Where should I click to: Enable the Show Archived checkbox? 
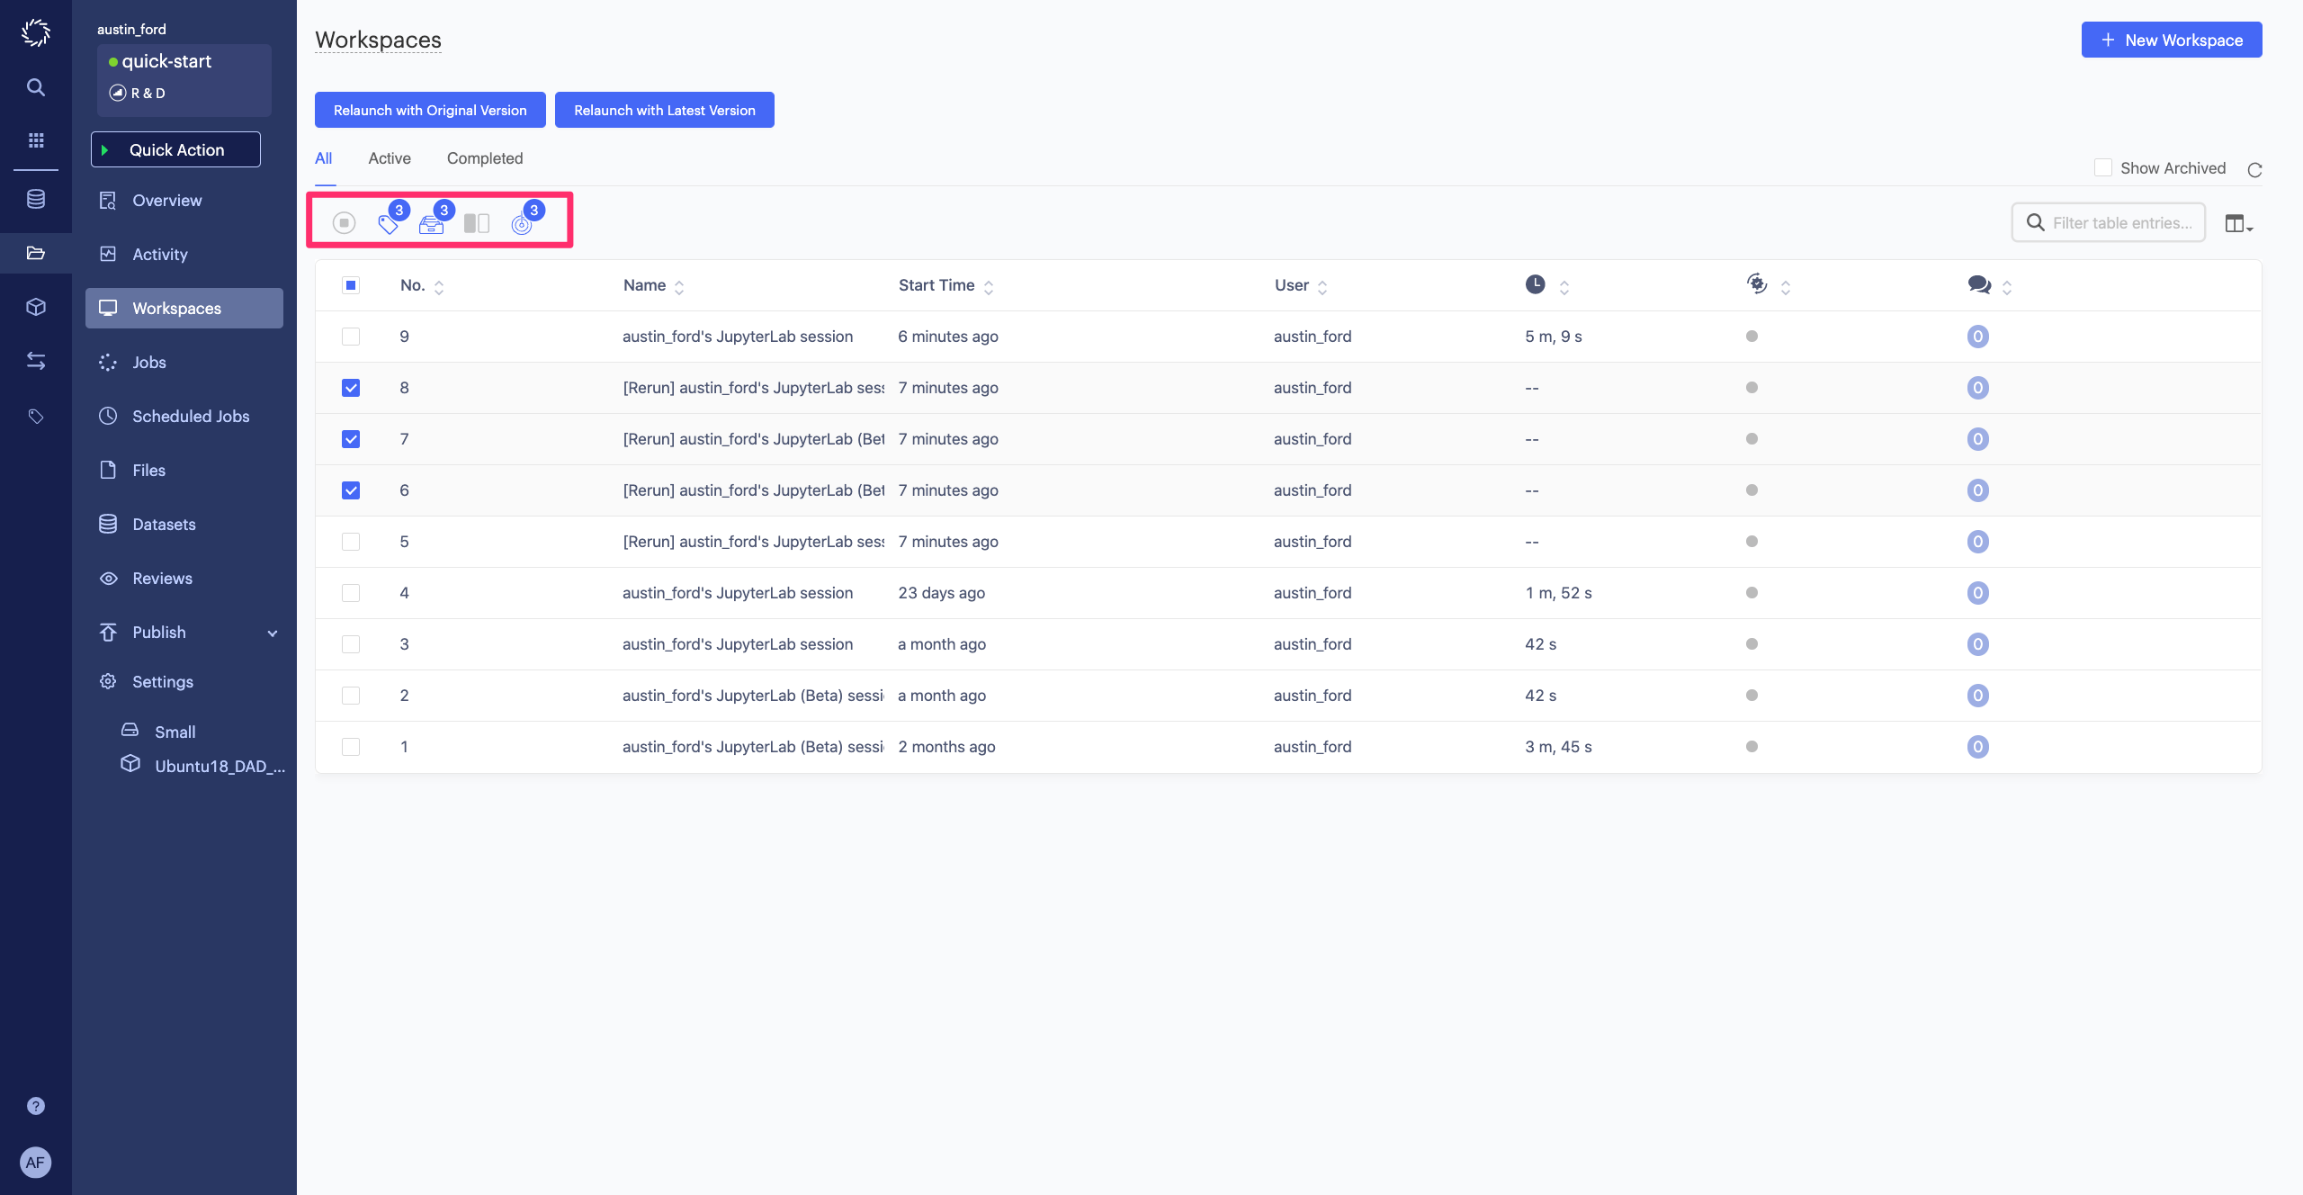coord(2103,167)
